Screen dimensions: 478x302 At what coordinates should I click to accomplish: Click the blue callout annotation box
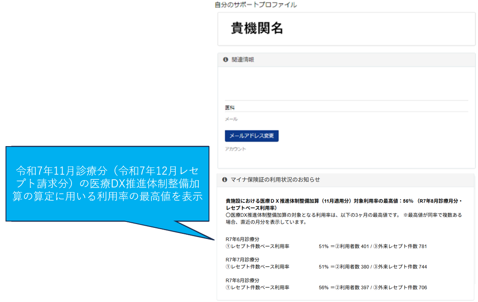[107, 184]
